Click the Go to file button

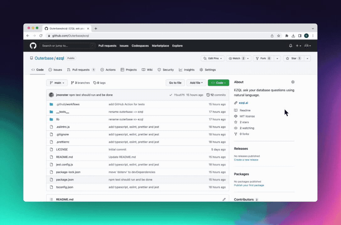point(175,82)
